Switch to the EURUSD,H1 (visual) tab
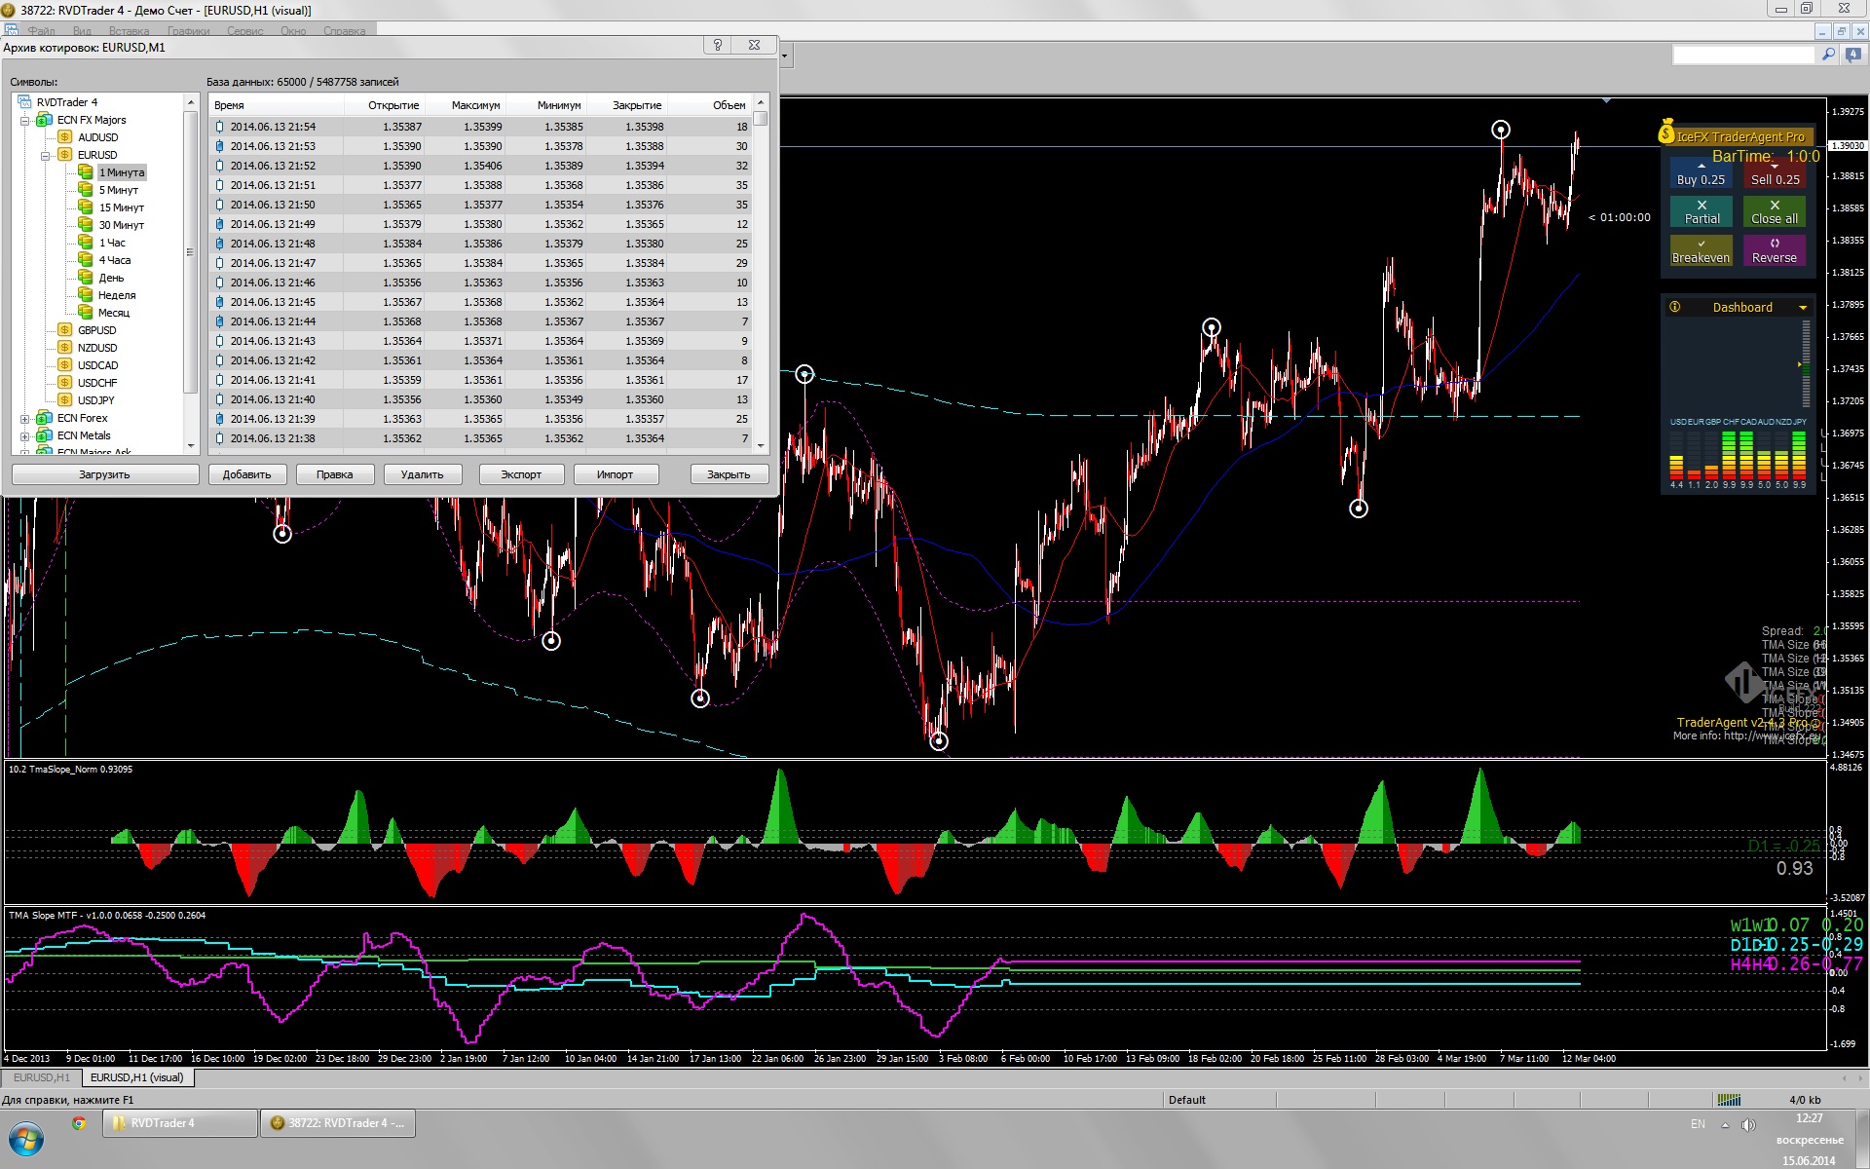Screen dimensions: 1870x1169 pyautogui.click(x=137, y=1077)
